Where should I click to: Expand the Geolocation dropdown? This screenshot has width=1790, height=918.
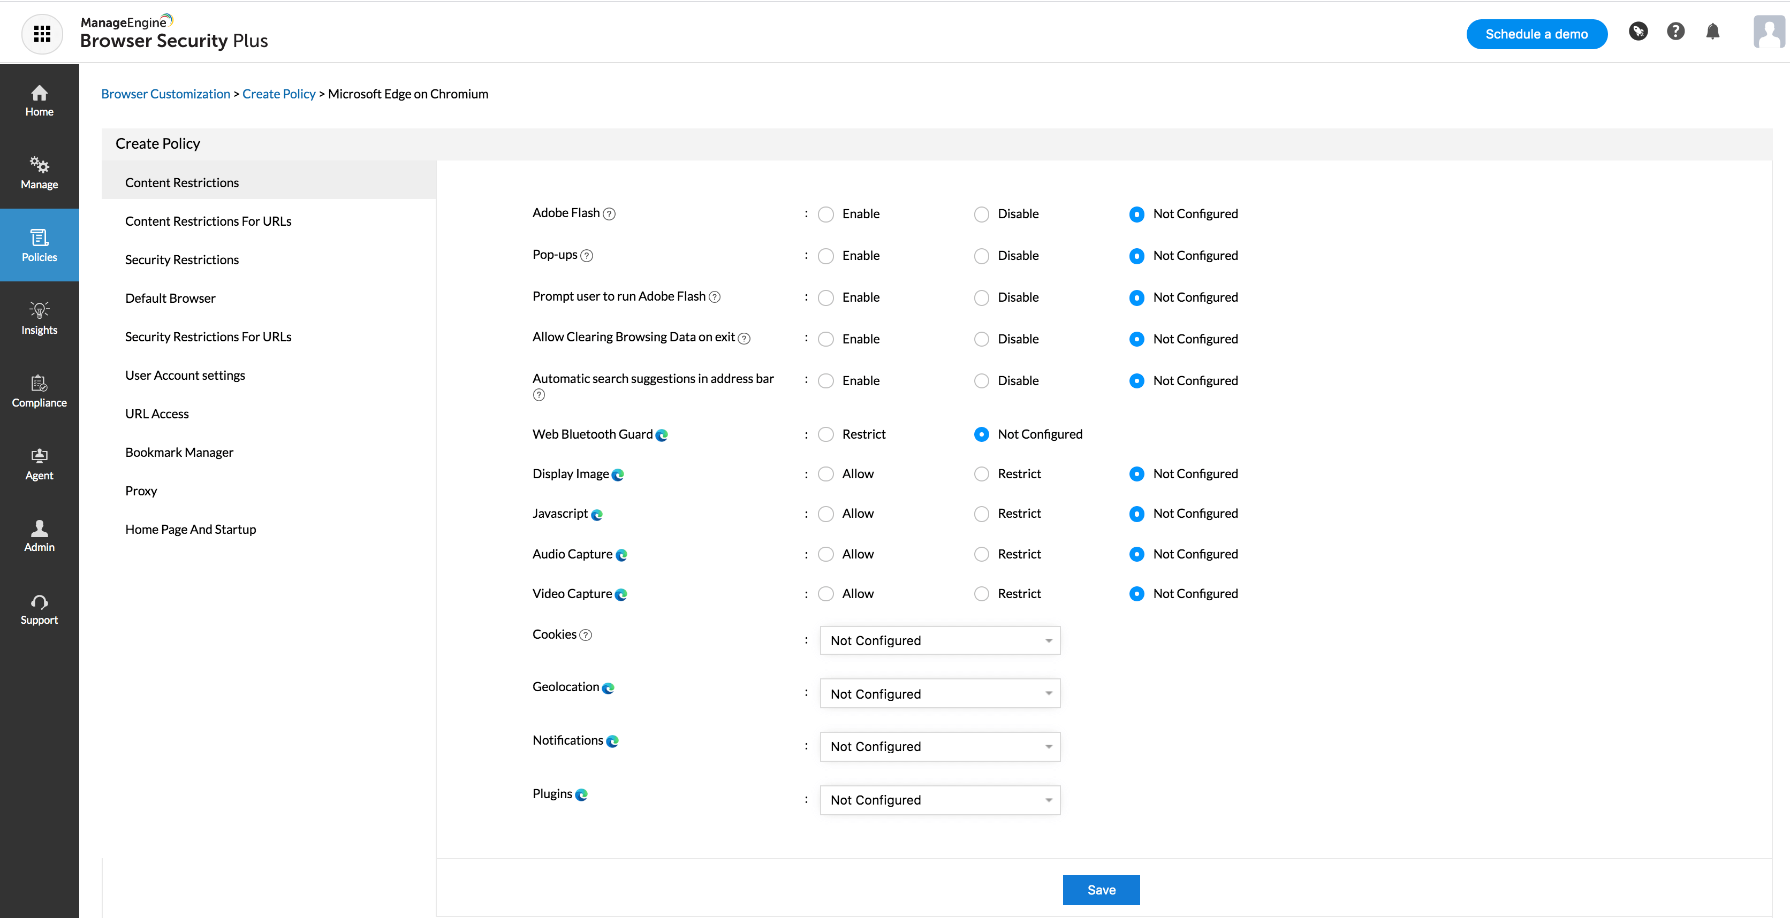pyautogui.click(x=939, y=694)
